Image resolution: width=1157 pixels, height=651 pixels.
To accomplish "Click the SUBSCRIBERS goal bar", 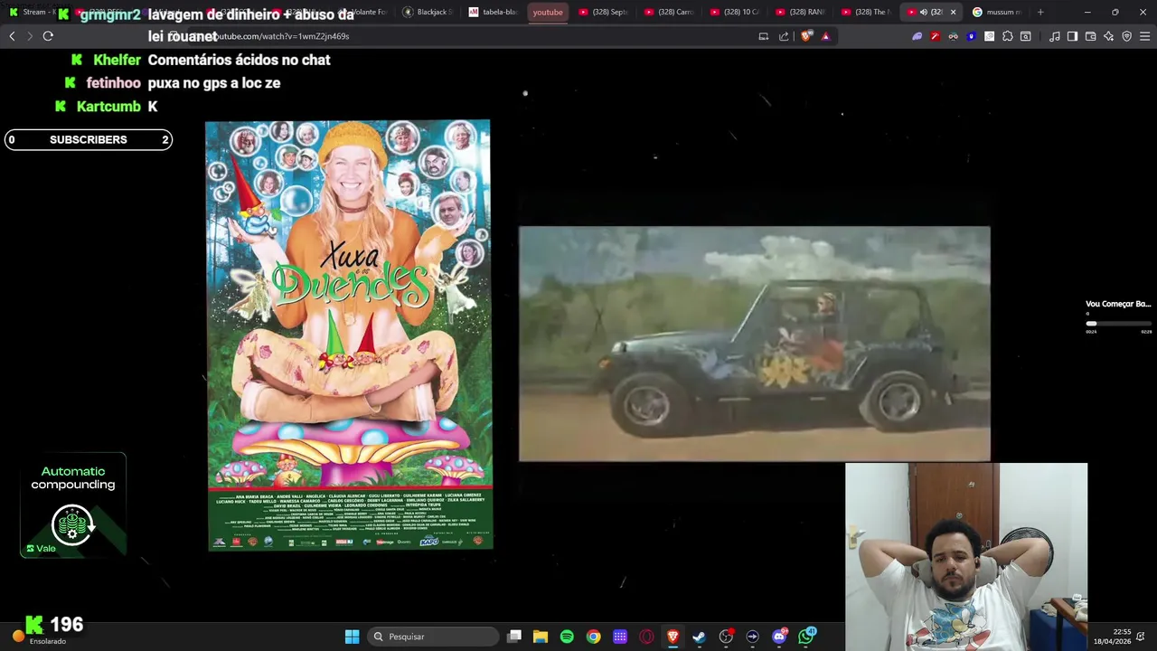I will point(89,139).
